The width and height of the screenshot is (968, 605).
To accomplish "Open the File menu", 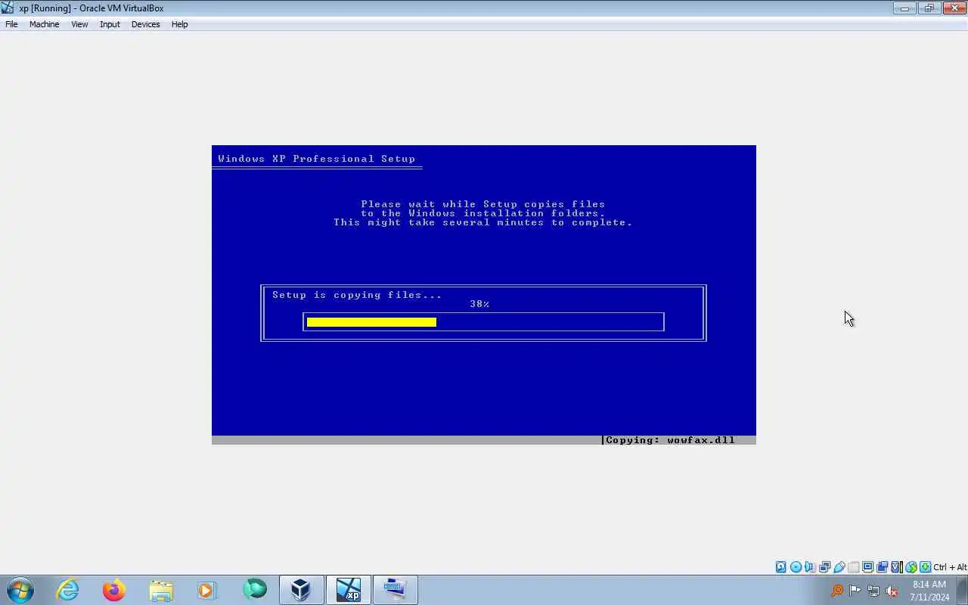I will [x=11, y=24].
